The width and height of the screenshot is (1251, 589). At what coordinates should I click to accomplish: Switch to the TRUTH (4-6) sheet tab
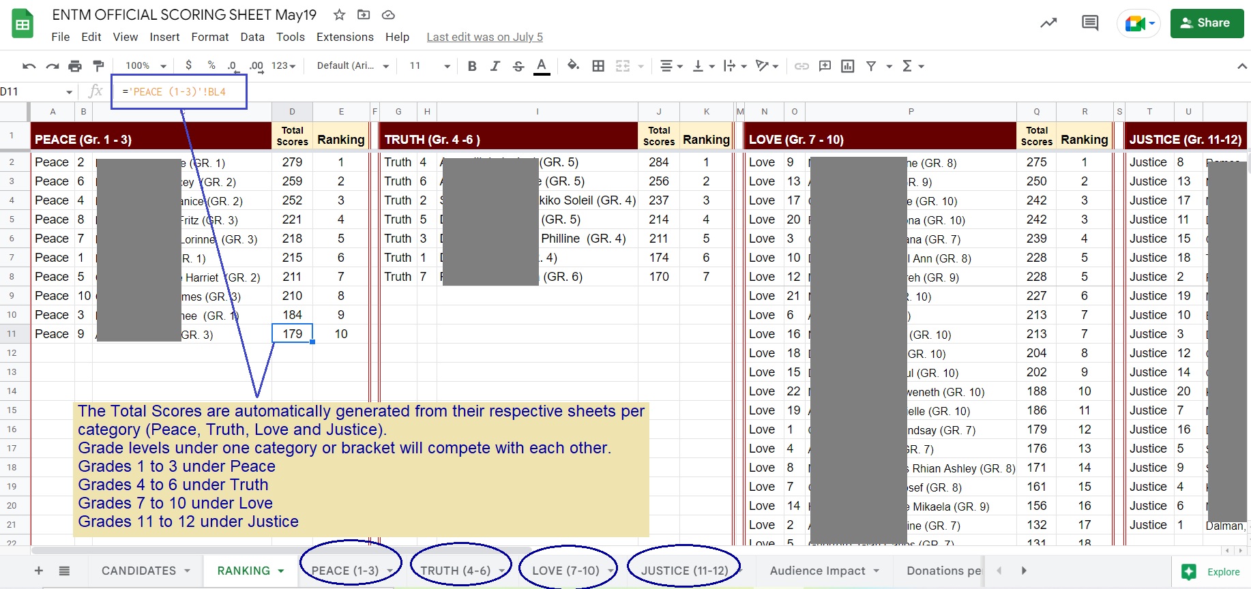tap(455, 571)
